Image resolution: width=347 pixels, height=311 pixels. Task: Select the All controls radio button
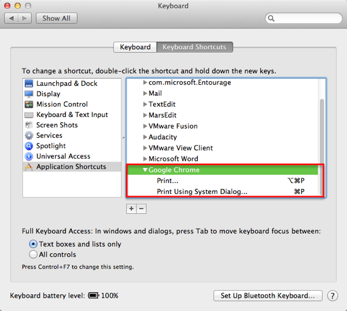coord(33,254)
